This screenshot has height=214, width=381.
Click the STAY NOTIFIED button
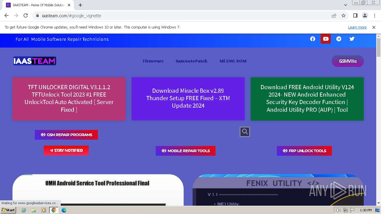coord(66,150)
